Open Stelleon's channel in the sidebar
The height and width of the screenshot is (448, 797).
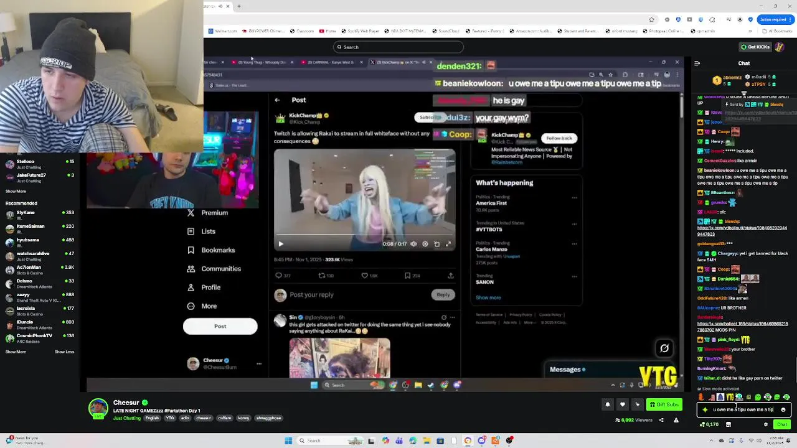click(x=40, y=164)
